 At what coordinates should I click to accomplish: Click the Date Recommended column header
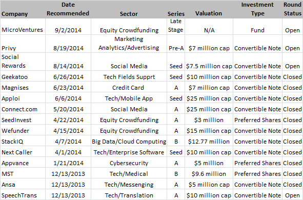pyautogui.click(x=68, y=9)
